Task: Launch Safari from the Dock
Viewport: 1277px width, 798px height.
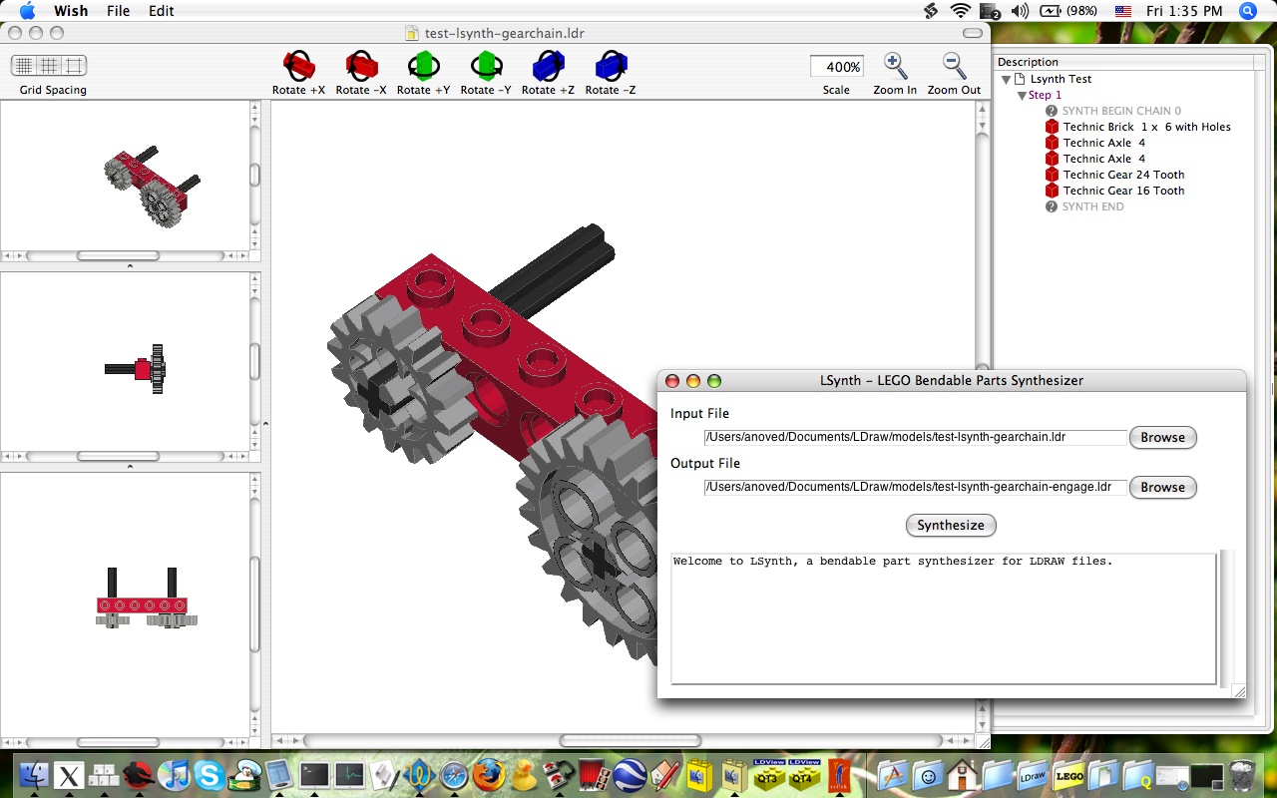Action: (454, 775)
